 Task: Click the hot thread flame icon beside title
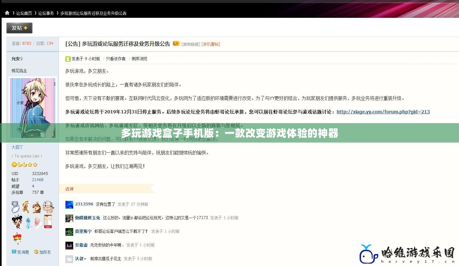176,43
